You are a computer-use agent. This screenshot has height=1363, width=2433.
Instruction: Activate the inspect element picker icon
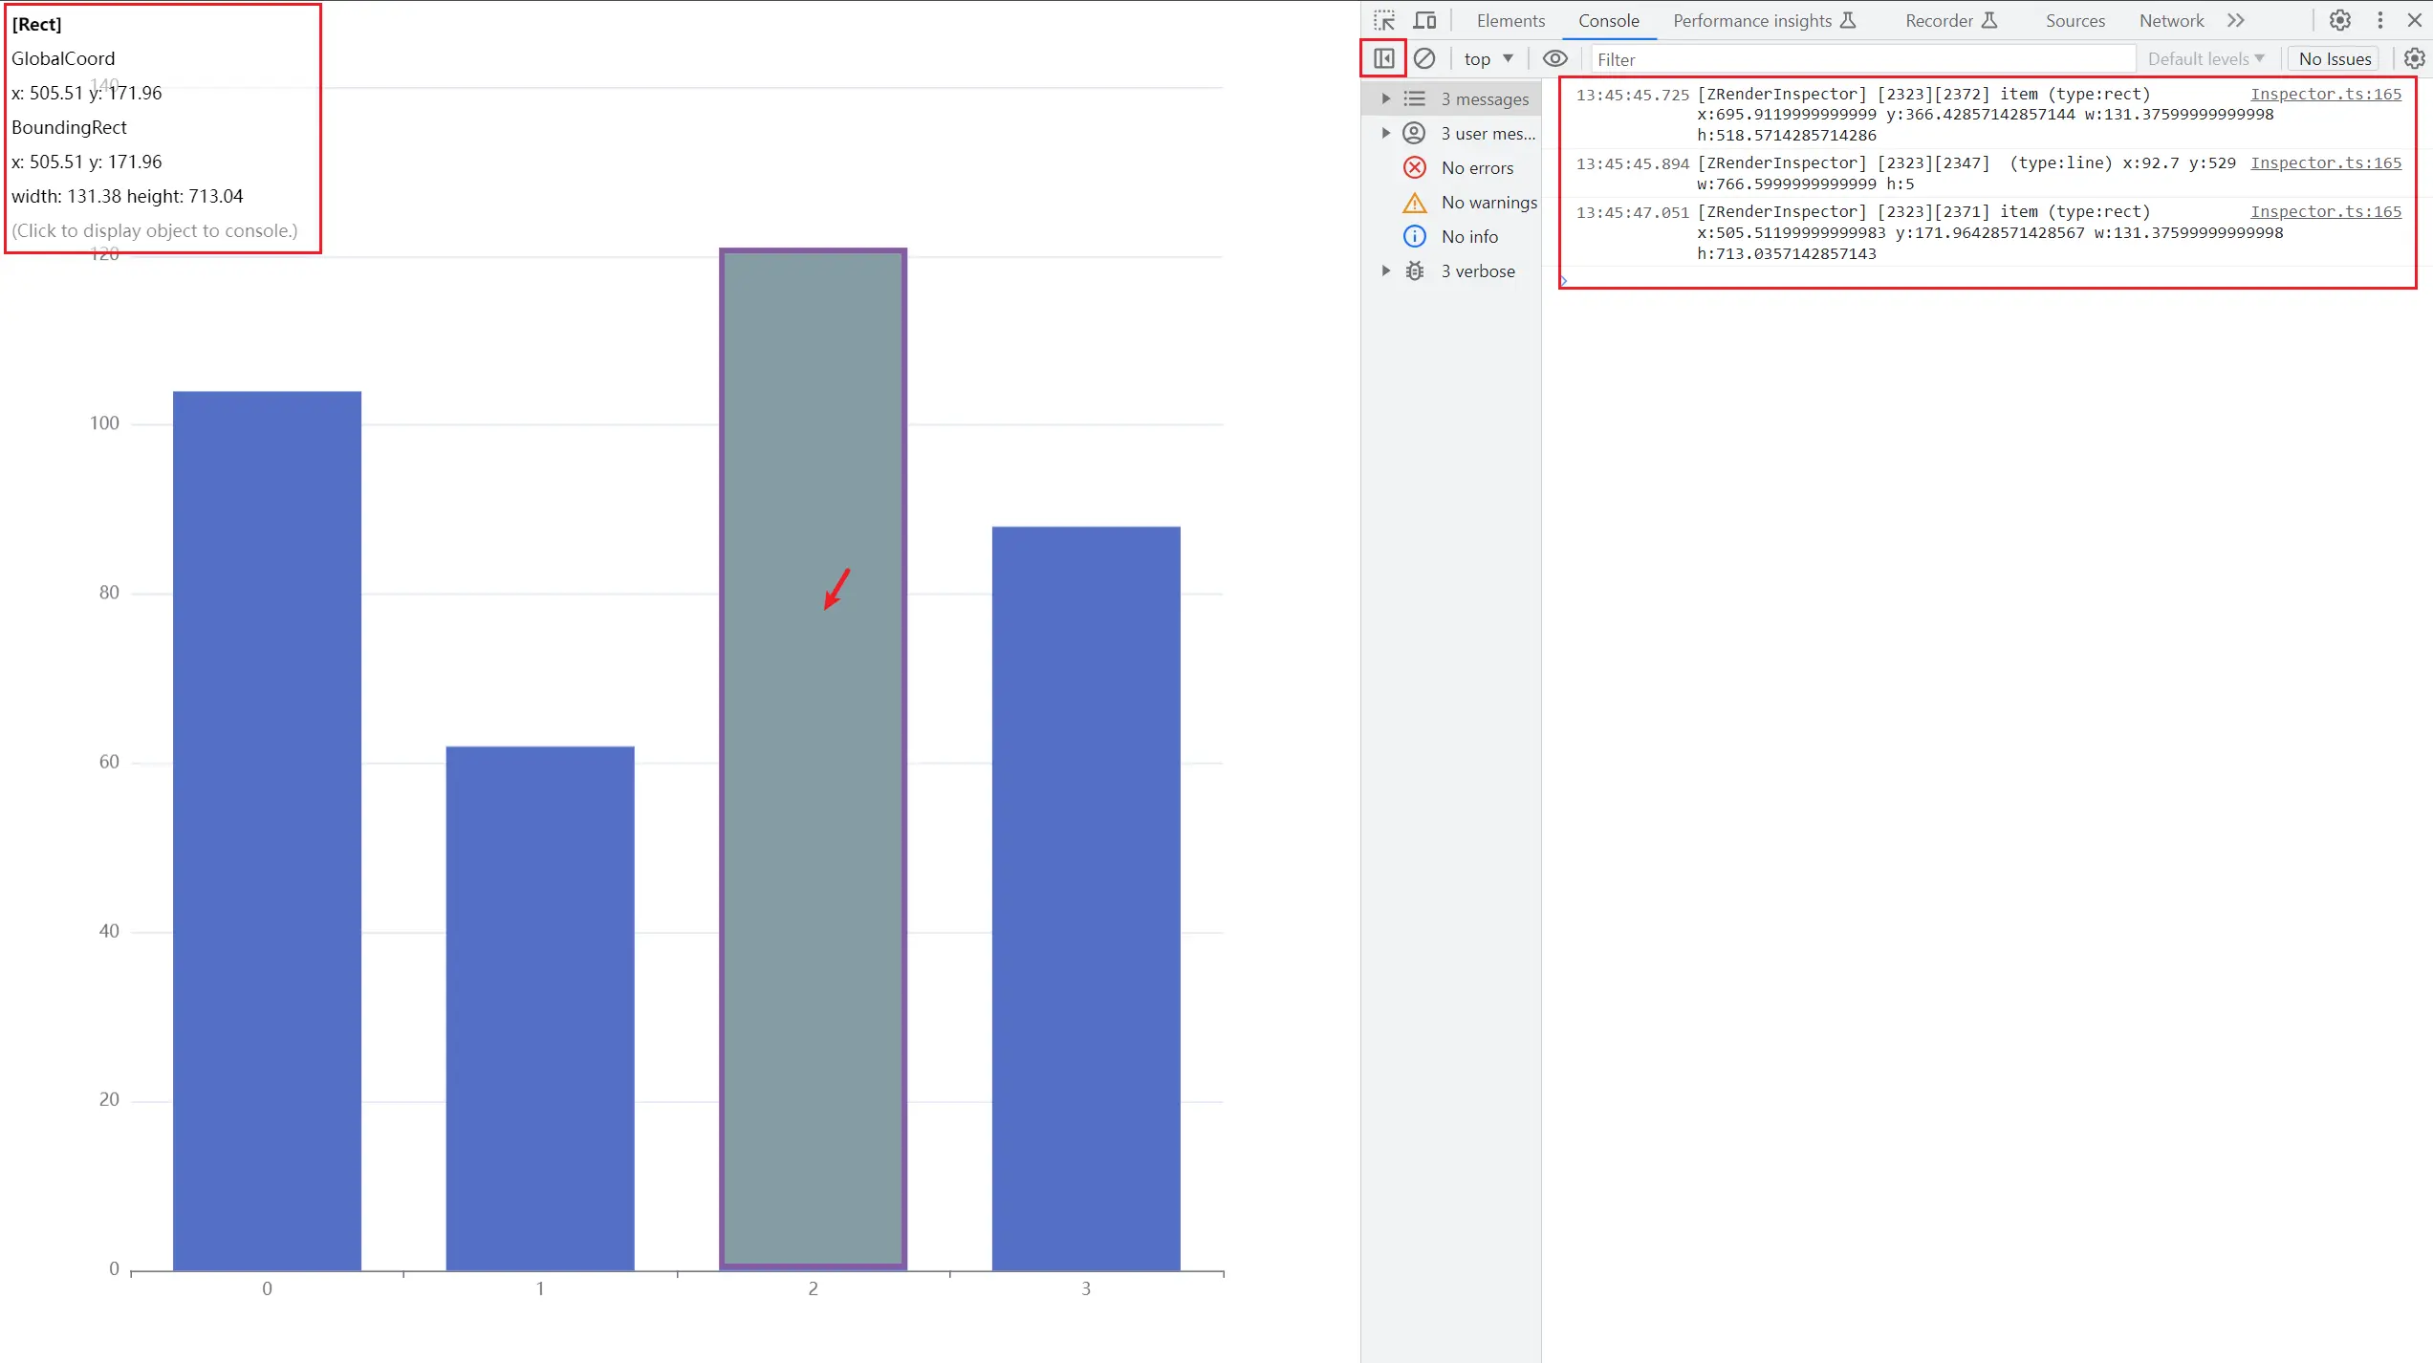[x=1384, y=21]
